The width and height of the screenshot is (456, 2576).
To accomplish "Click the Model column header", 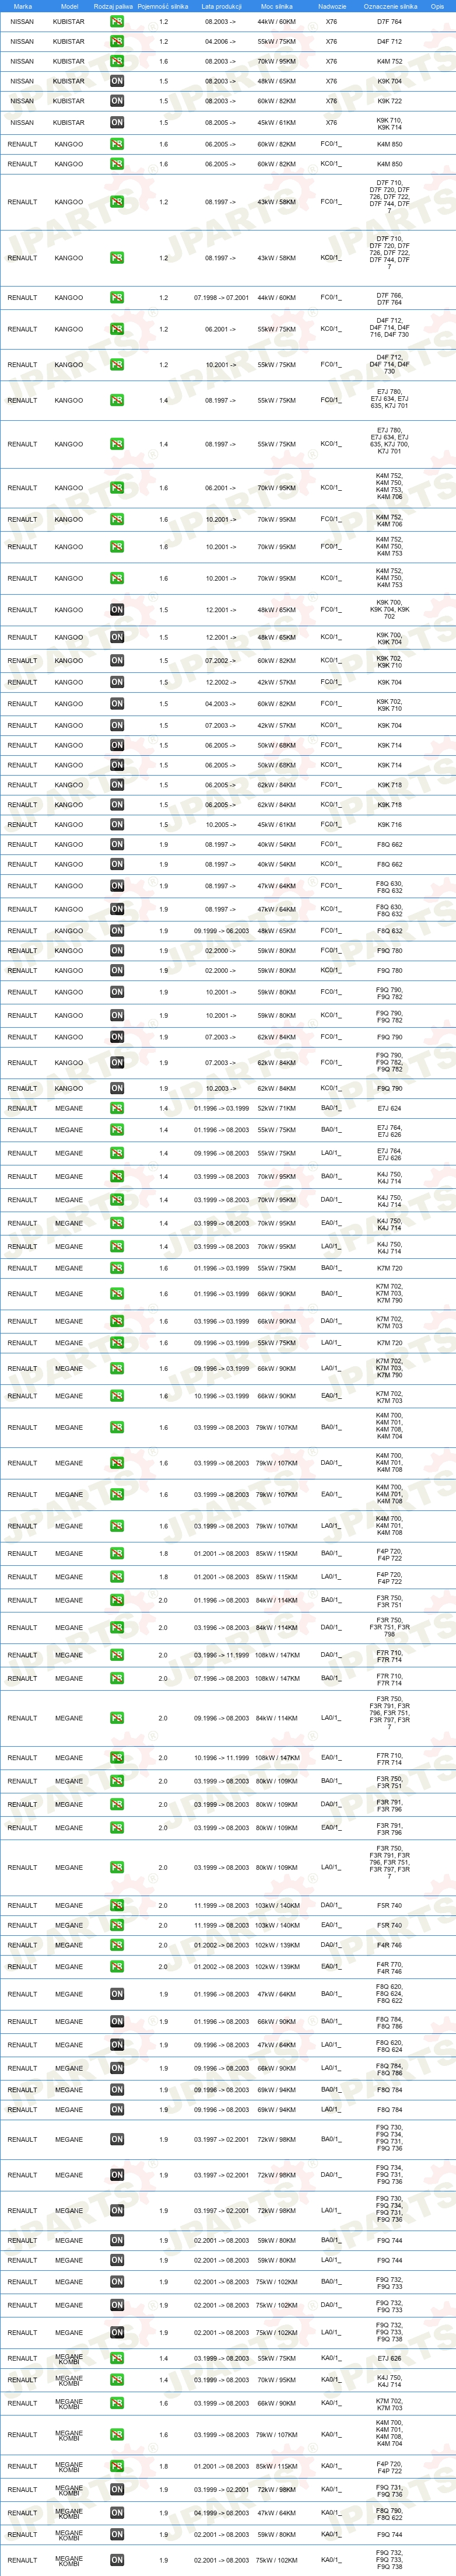I will coord(69,6).
